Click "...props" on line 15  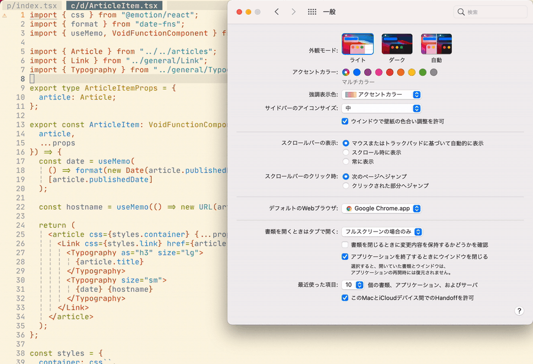57,143
